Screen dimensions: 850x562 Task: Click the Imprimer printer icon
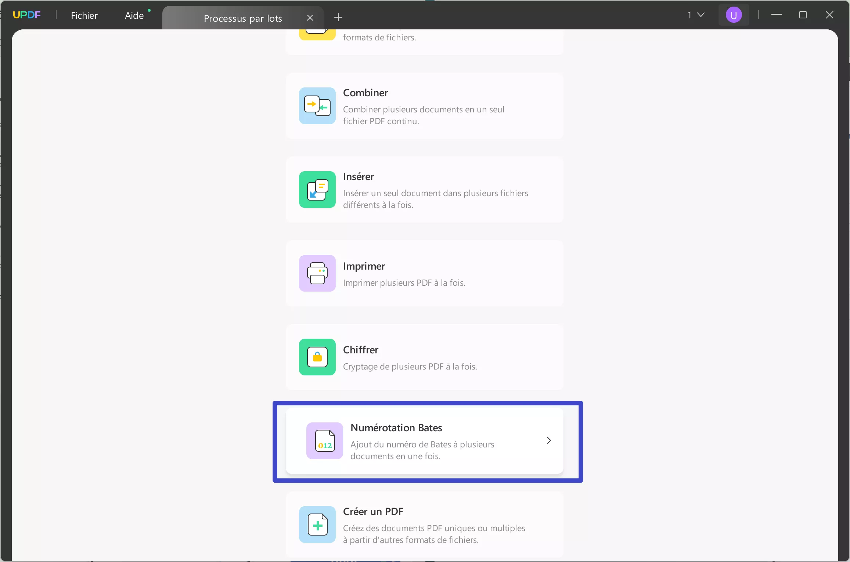317,273
